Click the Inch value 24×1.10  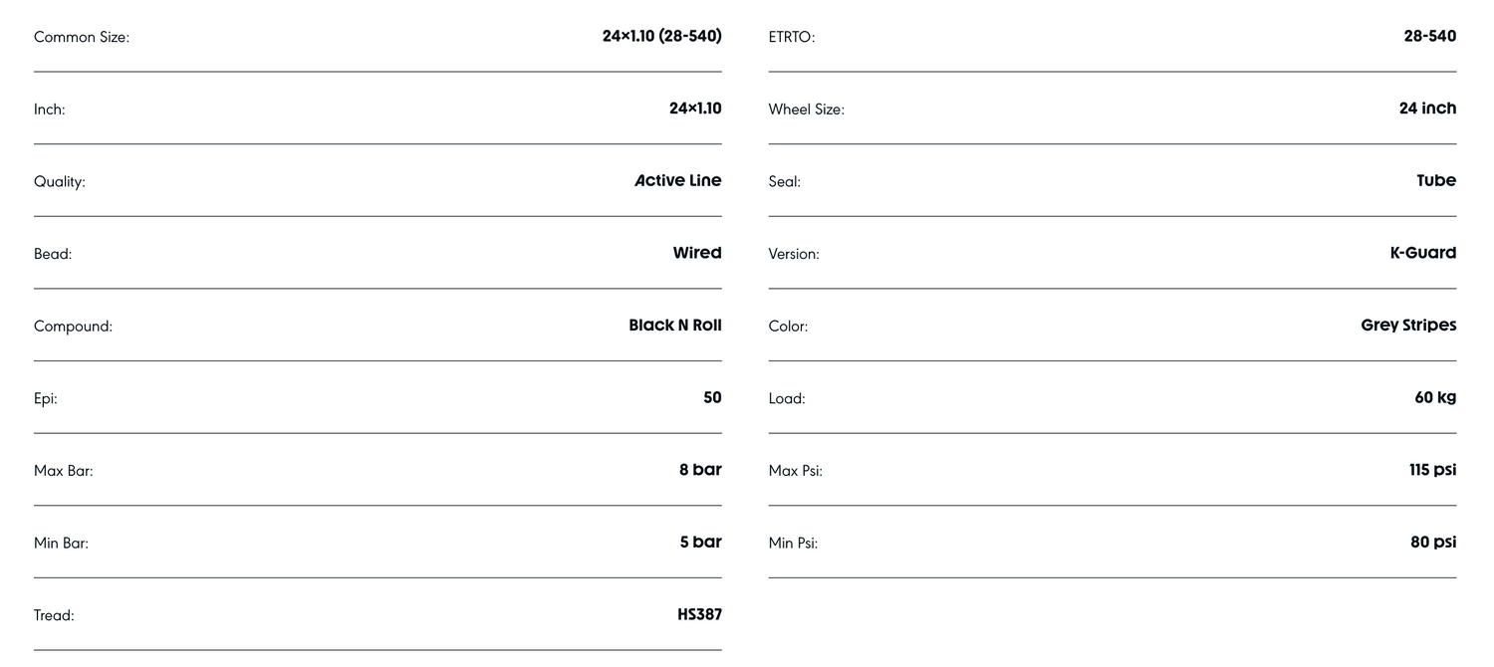[695, 109]
